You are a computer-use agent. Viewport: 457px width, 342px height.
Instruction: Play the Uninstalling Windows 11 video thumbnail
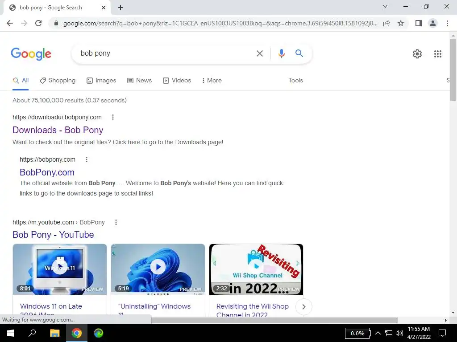coord(158,269)
